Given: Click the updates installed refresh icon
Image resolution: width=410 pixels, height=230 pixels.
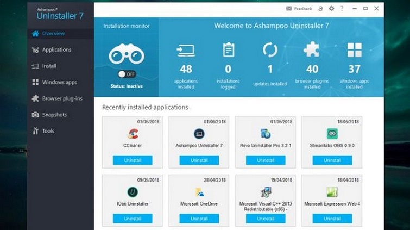Looking at the screenshot, I should (270, 50).
